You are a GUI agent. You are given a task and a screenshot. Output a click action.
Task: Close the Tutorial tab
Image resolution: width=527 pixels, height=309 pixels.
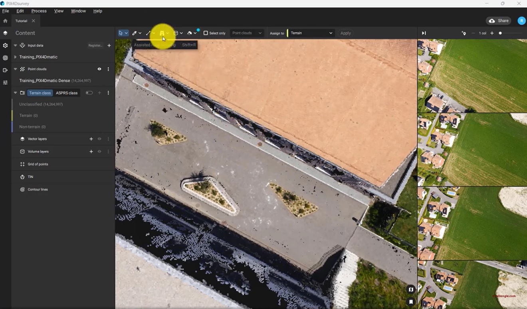pos(33,21)
